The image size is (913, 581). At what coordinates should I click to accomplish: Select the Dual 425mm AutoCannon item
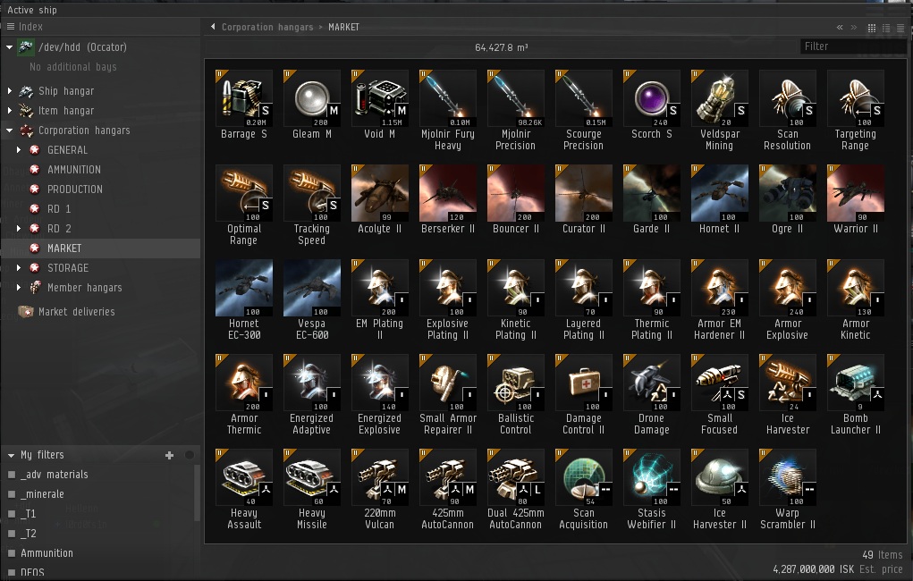coord(516,490)
